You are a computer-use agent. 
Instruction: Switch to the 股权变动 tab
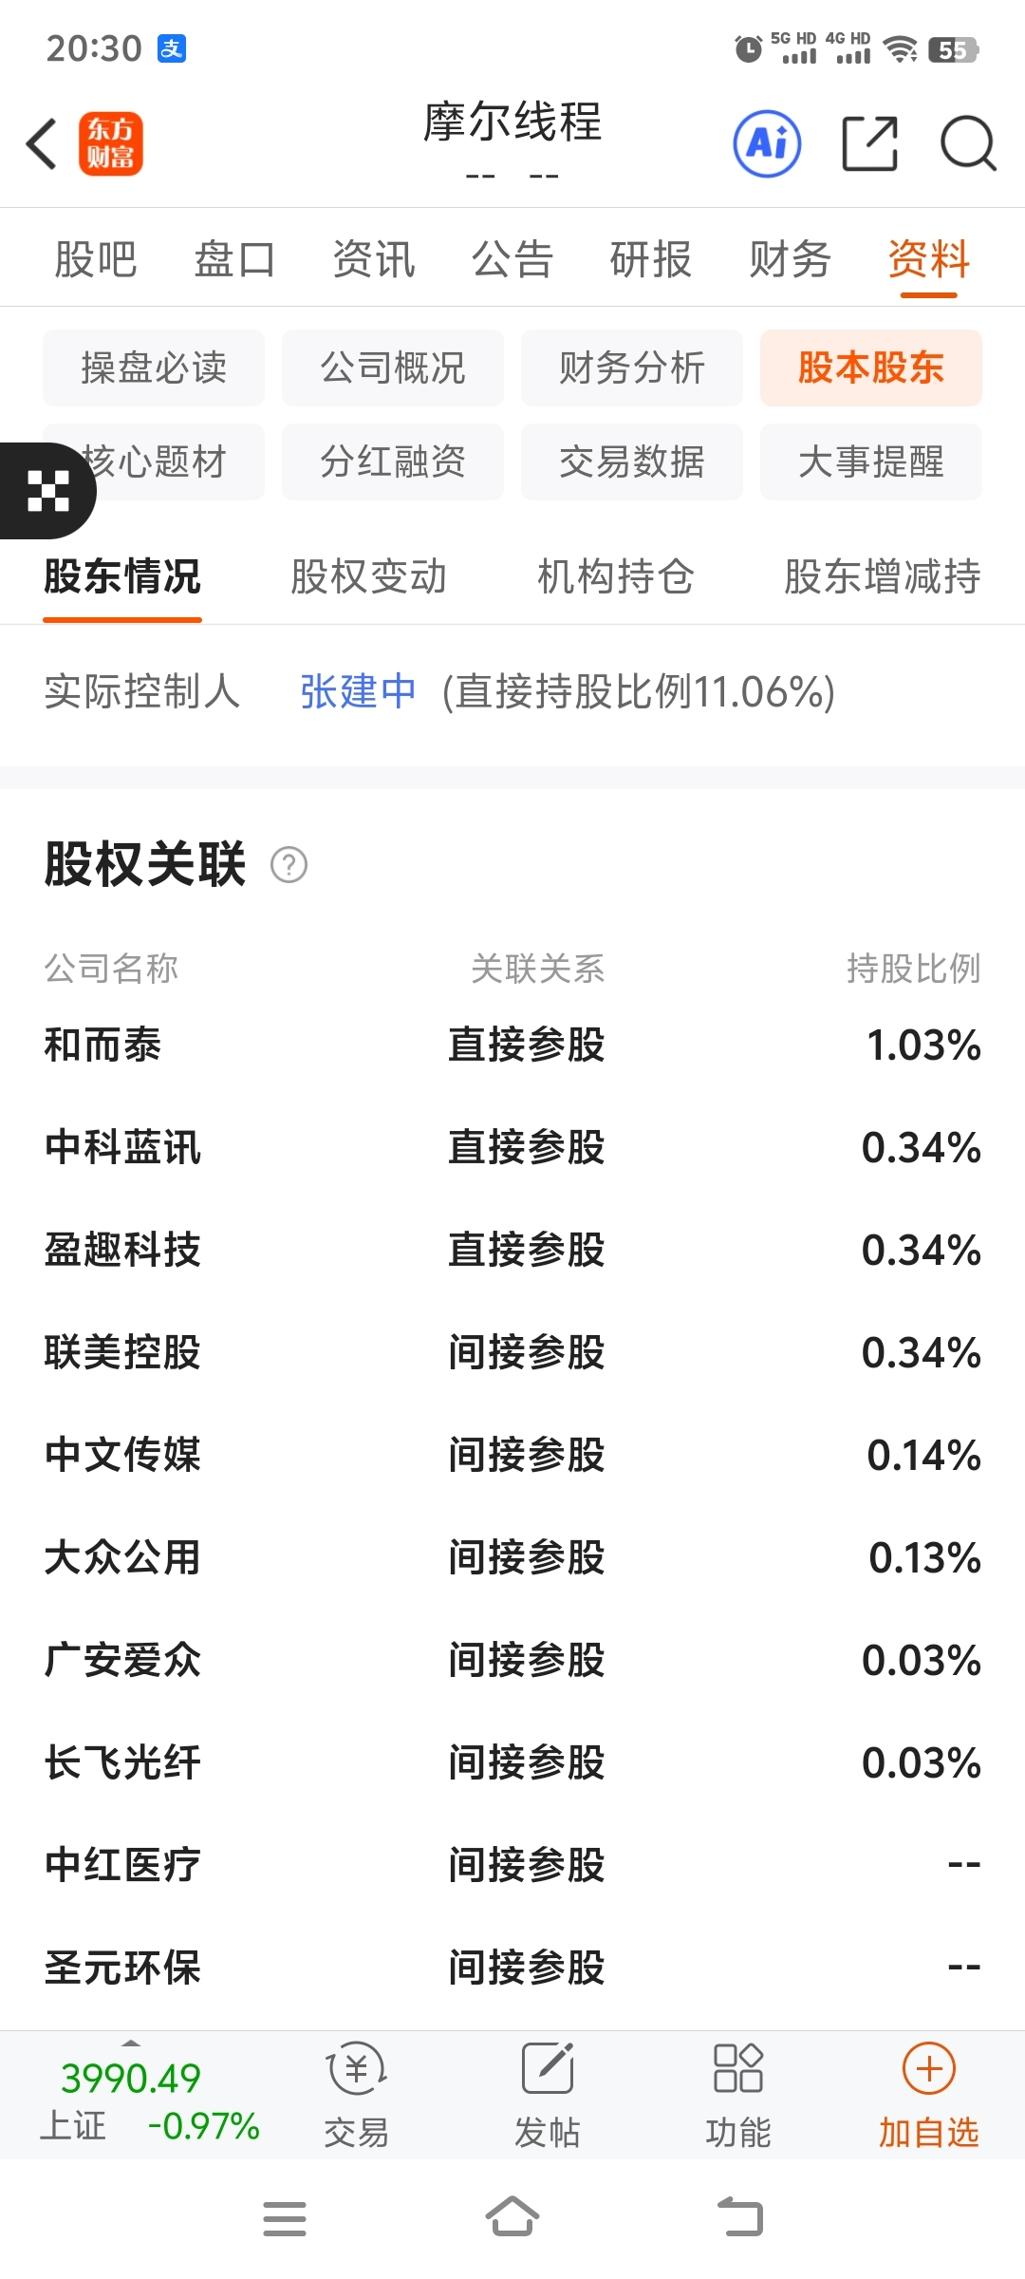368,576
